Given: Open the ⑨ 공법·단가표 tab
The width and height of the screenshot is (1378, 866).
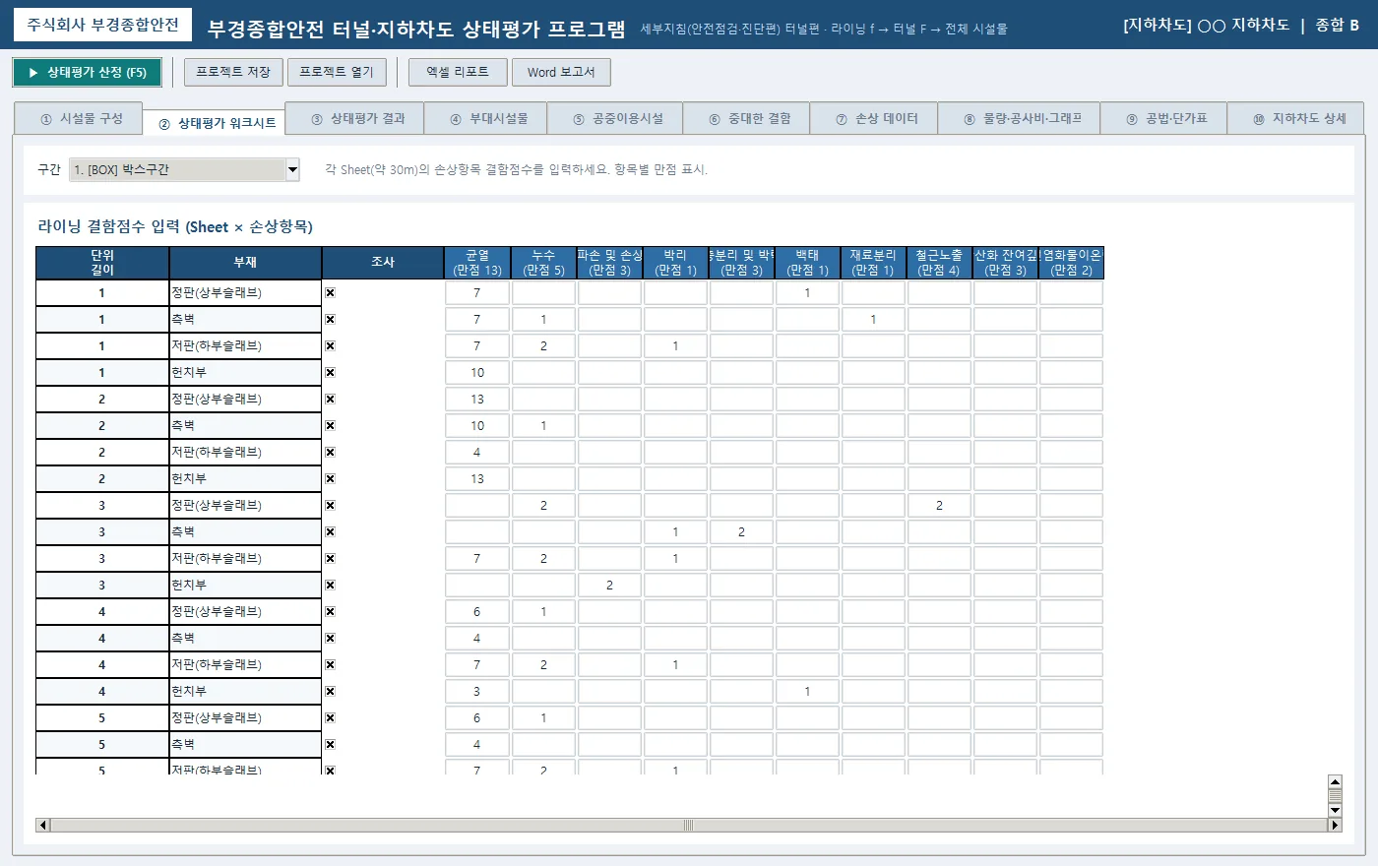Looking at the screenshot, I should [1164, 118].
